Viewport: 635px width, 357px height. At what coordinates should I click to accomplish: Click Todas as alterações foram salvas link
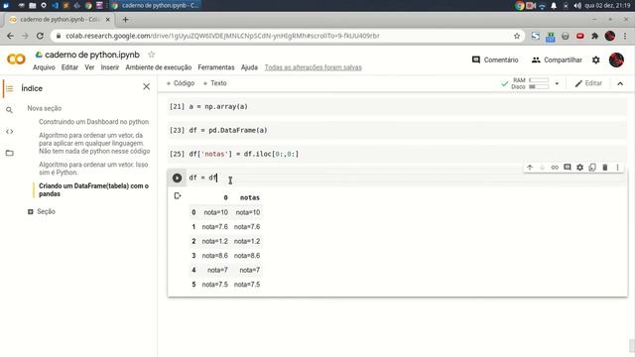314,67
